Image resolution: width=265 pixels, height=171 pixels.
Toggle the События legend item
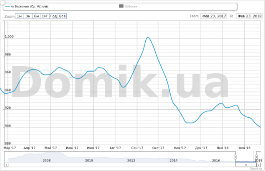tap(128, 6)
